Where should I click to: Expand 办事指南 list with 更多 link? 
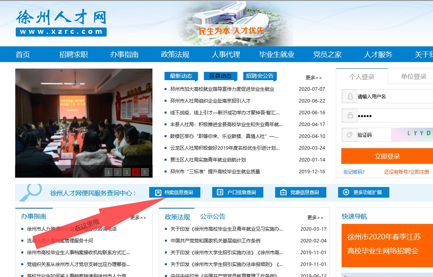[138, 218]
